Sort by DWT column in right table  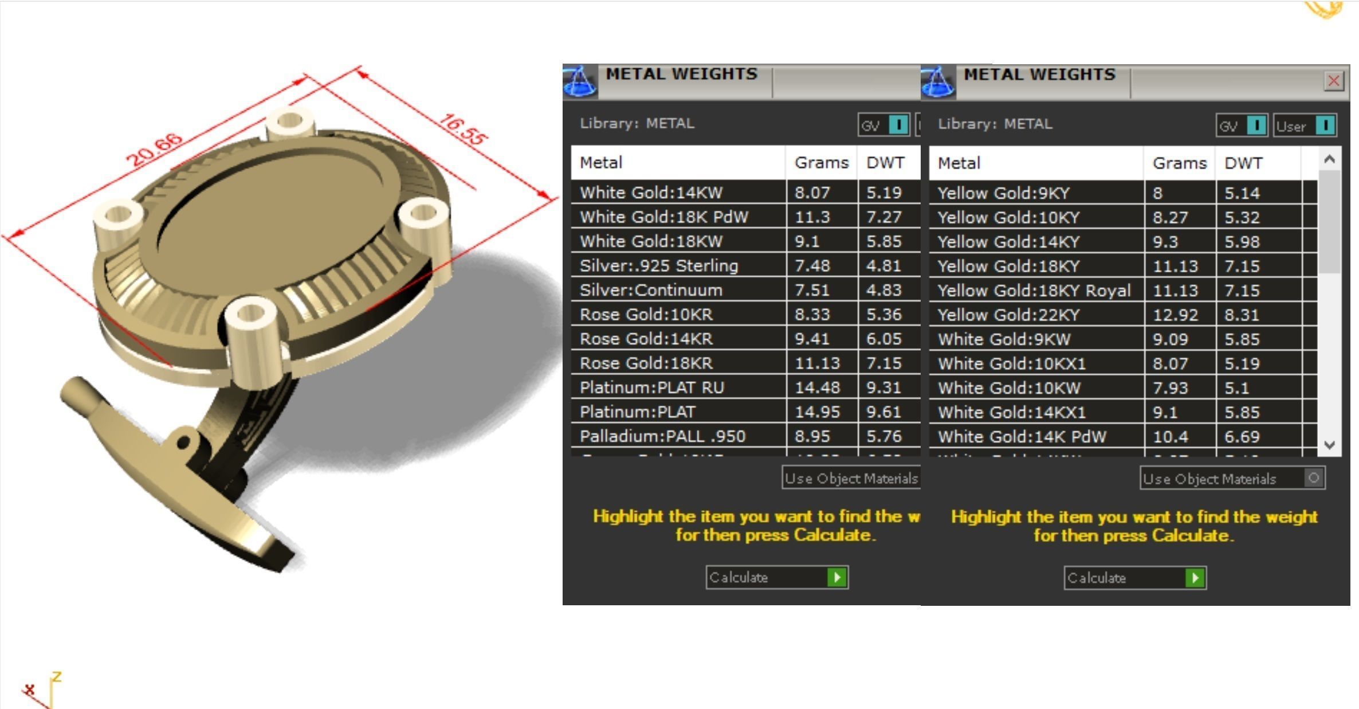[x=1243, y=163]
